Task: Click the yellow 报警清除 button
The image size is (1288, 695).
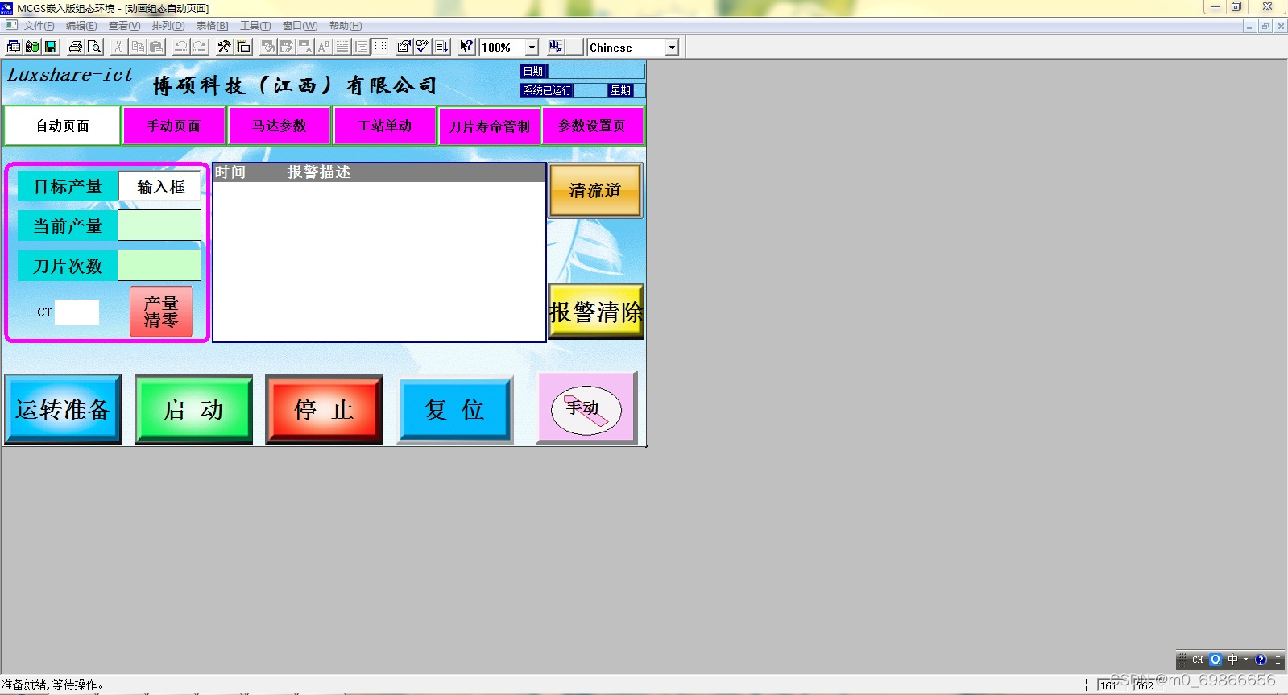Action: (x=596, y=312)
